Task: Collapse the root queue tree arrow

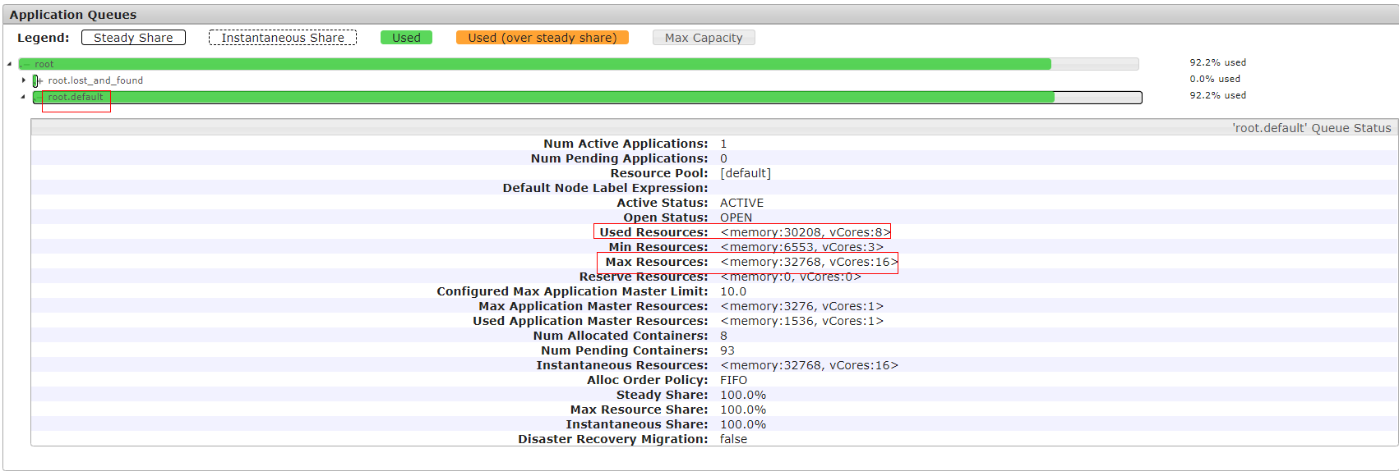Action: coord(9,64)
